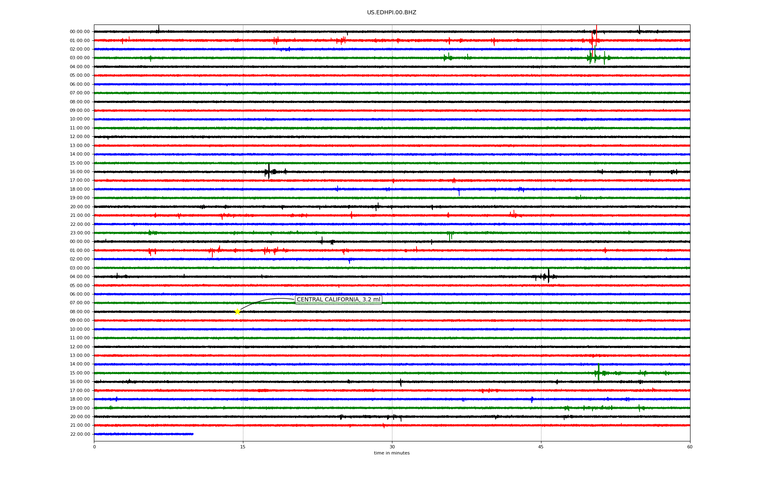This screenshot has height=490, width=784.
Task: Click the yellow star earthquake marker
Action: 237,312
